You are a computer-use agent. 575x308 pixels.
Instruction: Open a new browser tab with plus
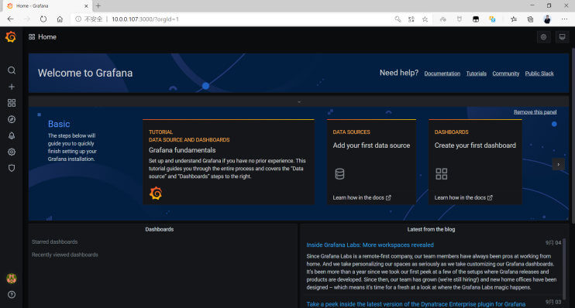[x=98, y=6]
